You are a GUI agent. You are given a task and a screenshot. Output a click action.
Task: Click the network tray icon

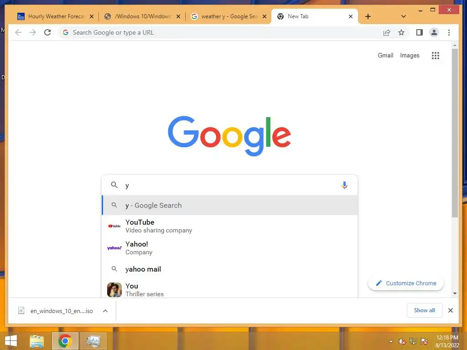[413, 341]
